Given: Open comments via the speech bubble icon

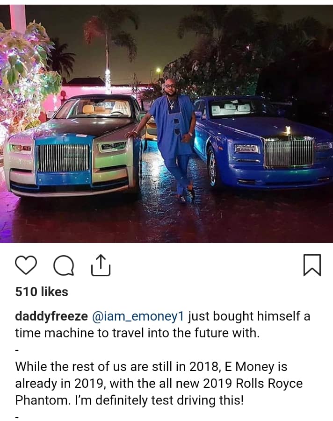Looking at the screenshot, I should (64, 265).
